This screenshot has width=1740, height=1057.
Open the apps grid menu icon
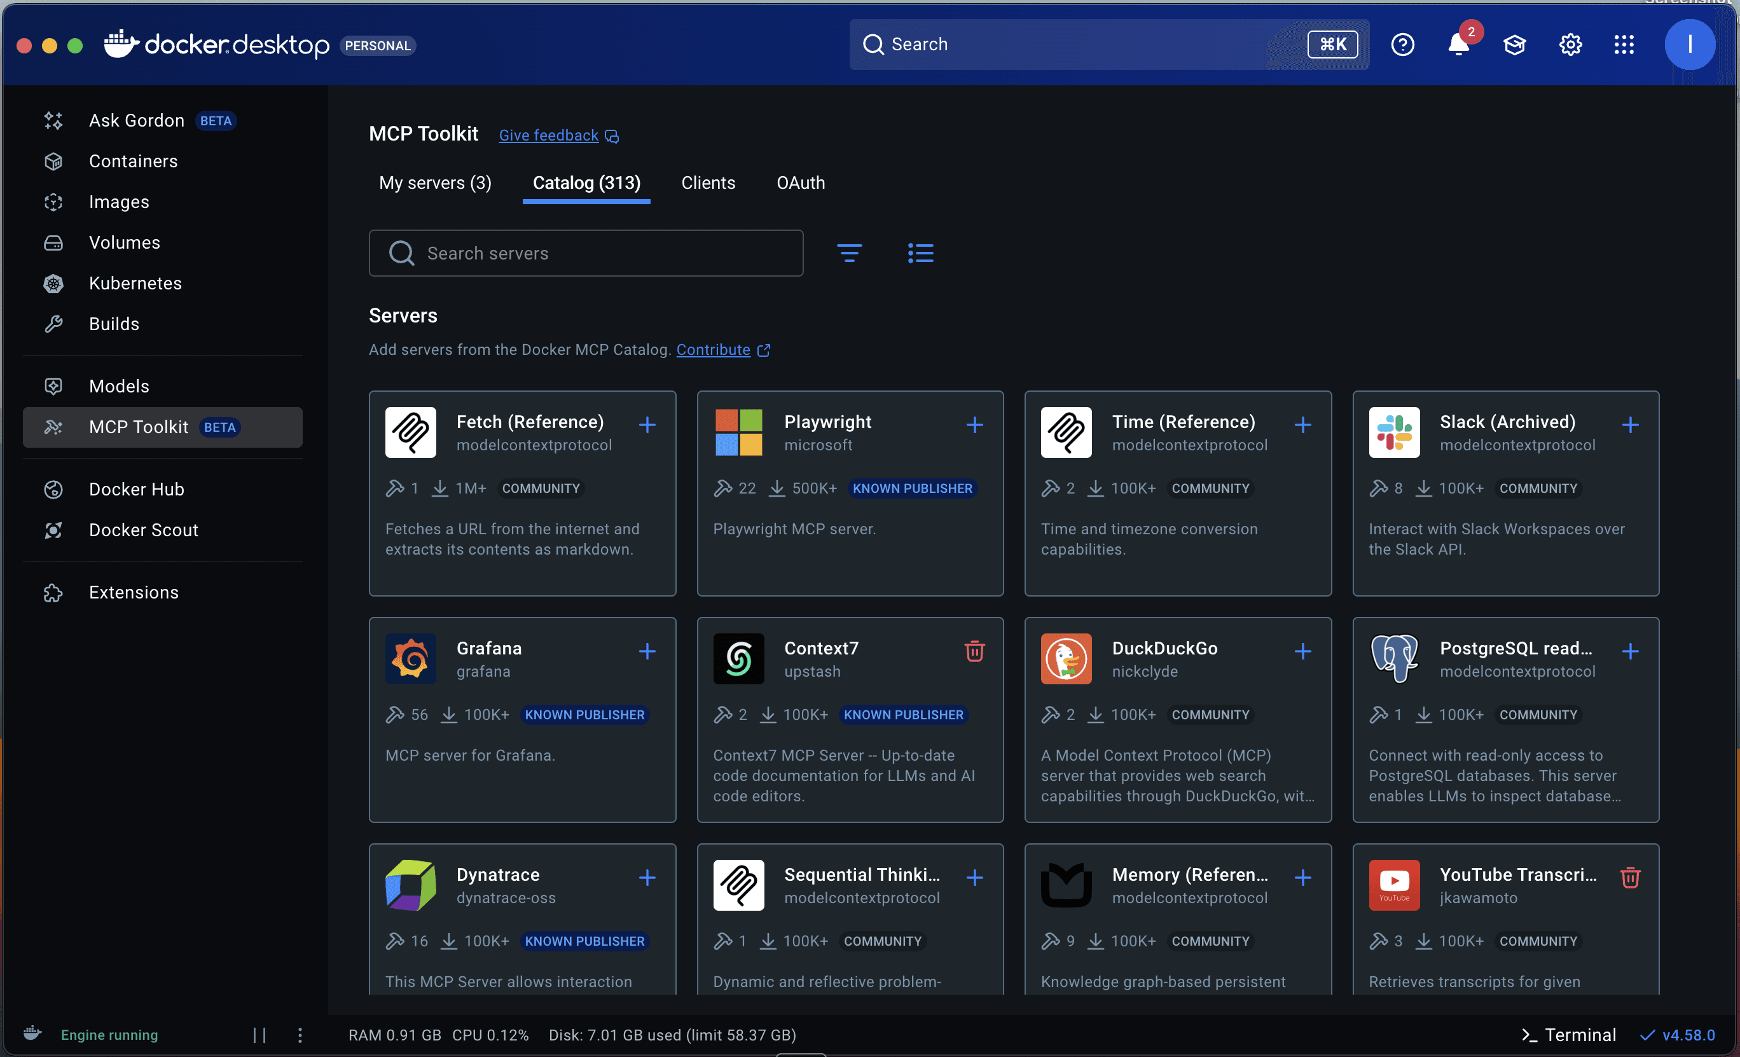tap(1624, 45)
